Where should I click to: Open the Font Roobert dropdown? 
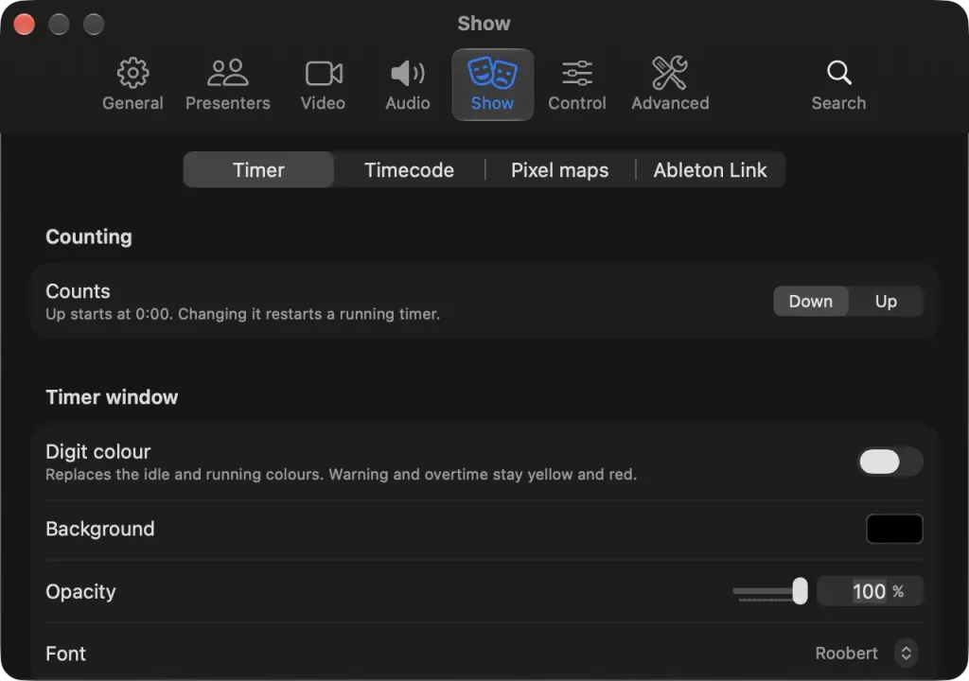(866, 654)
